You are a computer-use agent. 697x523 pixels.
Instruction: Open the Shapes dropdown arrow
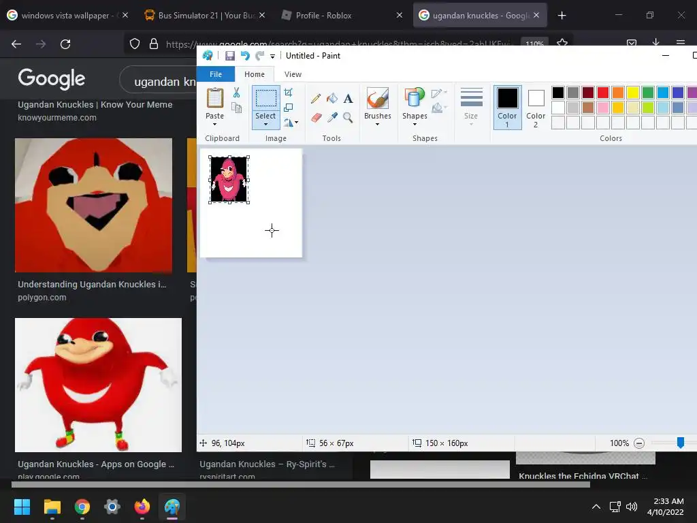(x=415, y=124)
